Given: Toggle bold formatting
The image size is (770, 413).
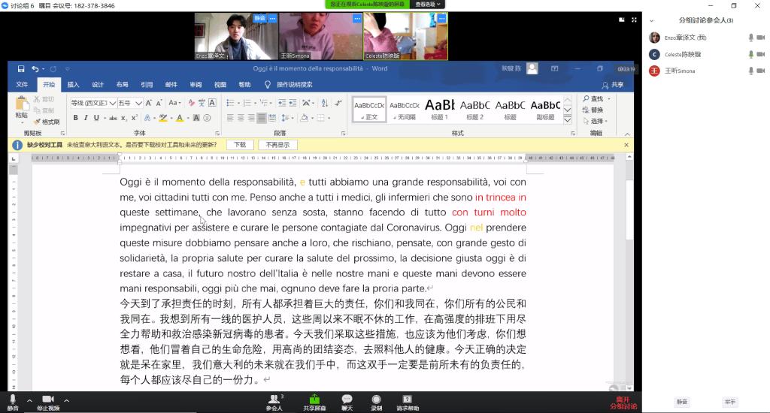Looking at the screenshot, I should pos(76,118).
